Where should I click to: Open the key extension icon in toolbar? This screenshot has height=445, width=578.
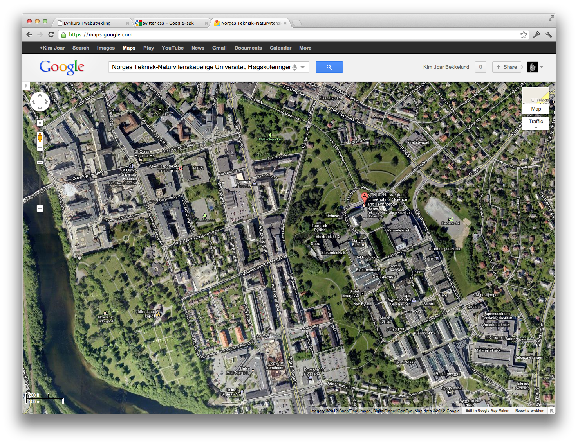(536, 34)
